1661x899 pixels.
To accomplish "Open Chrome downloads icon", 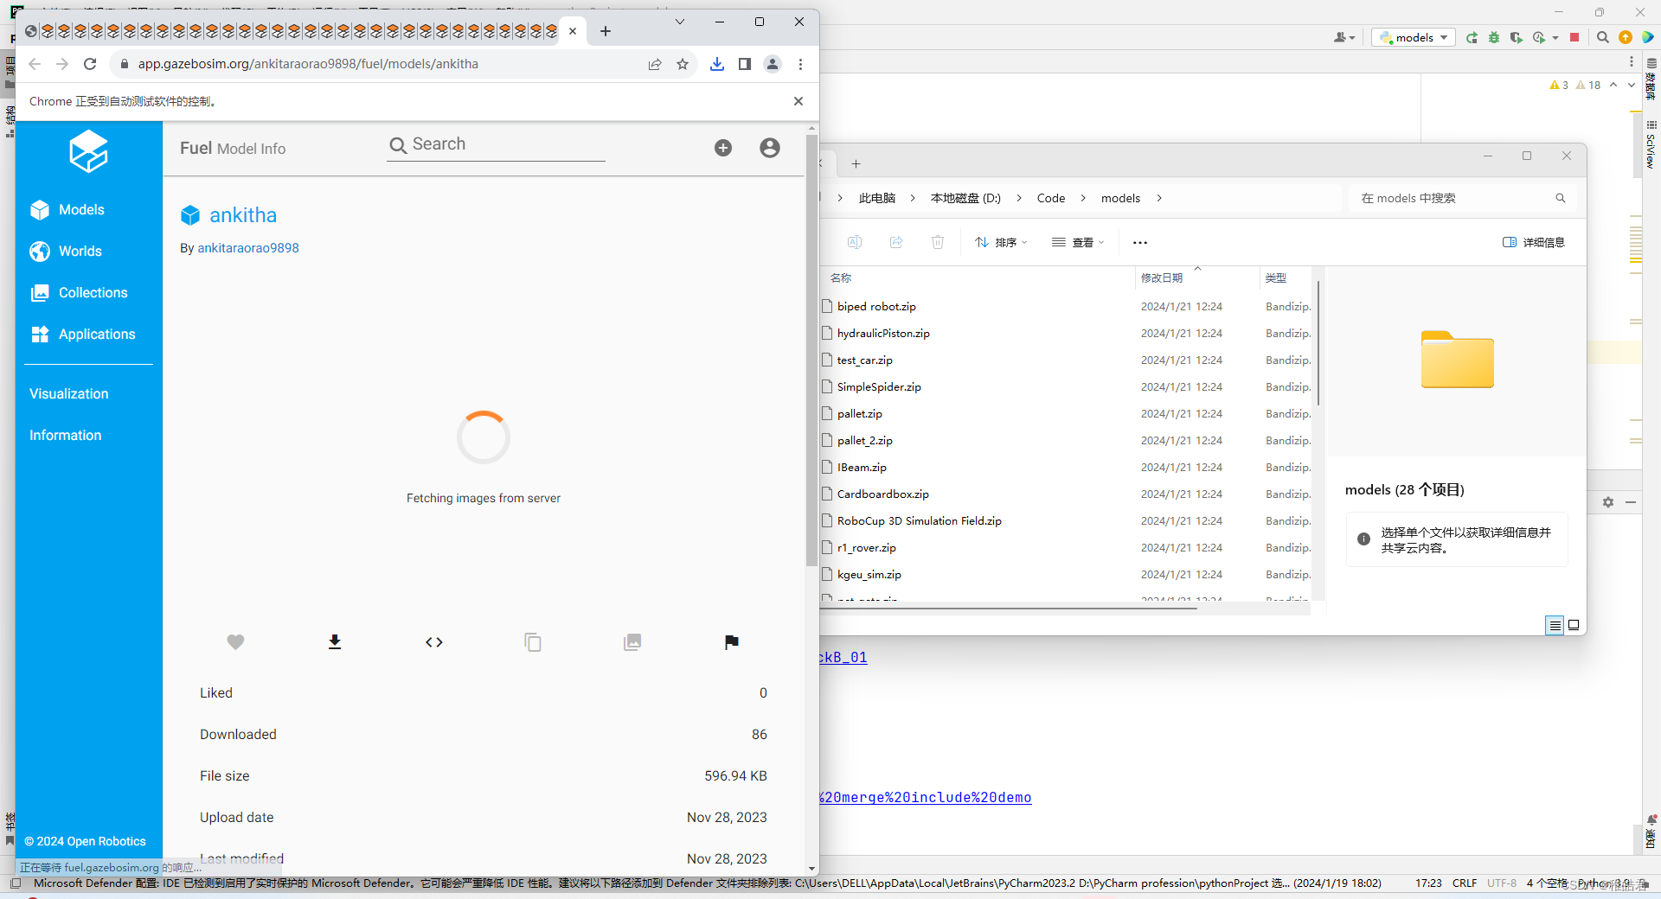I will (717, 64).
